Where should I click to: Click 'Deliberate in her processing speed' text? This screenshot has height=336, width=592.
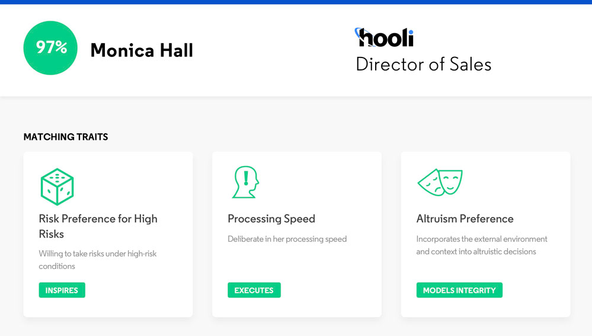[287, 239]
